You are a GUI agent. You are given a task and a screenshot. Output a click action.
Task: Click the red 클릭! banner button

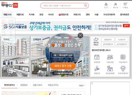pyautogui.click(x=126, y=26)
